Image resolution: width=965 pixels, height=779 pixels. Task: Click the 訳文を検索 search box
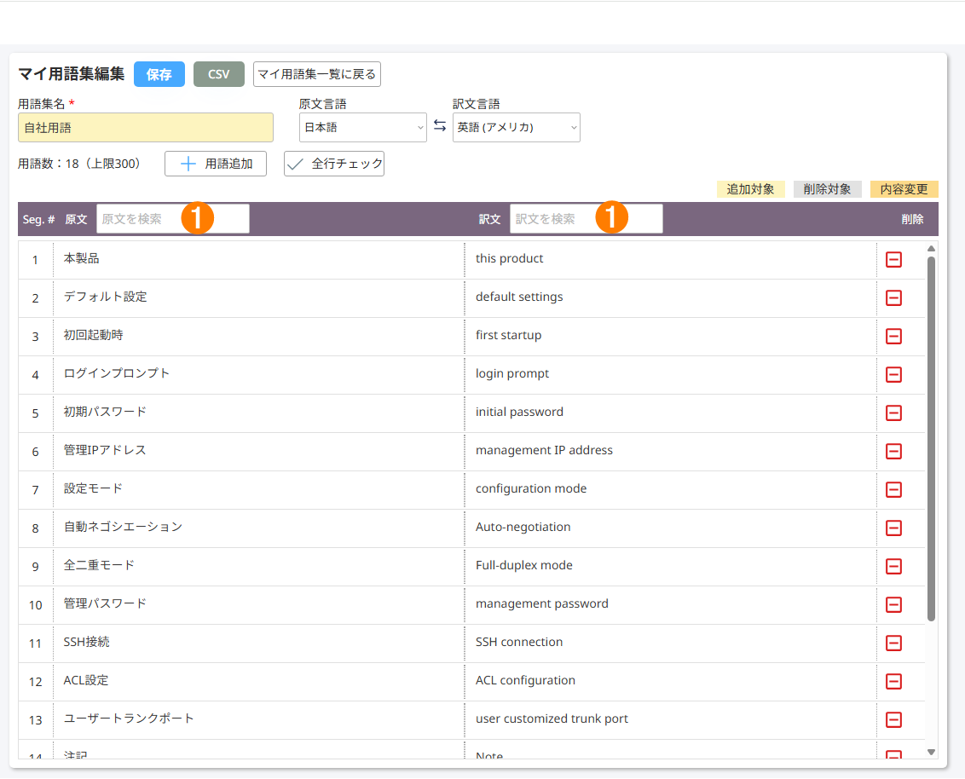pos(587,219)
